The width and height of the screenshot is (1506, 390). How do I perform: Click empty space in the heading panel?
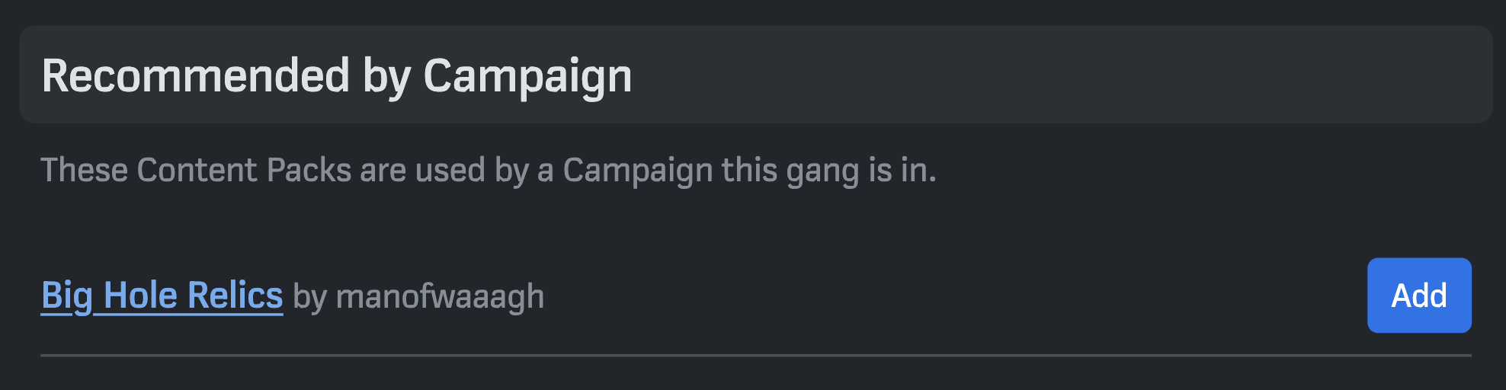pos(1067,75)
